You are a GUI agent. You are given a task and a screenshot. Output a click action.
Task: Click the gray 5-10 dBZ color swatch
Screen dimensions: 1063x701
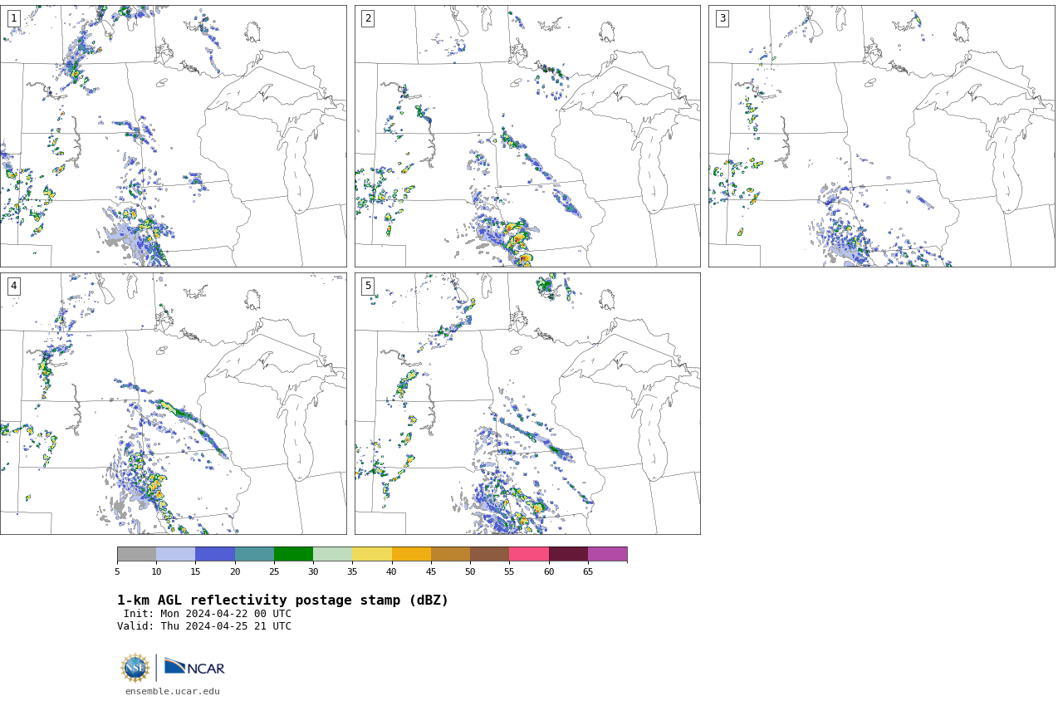click(x=136, y=554)
